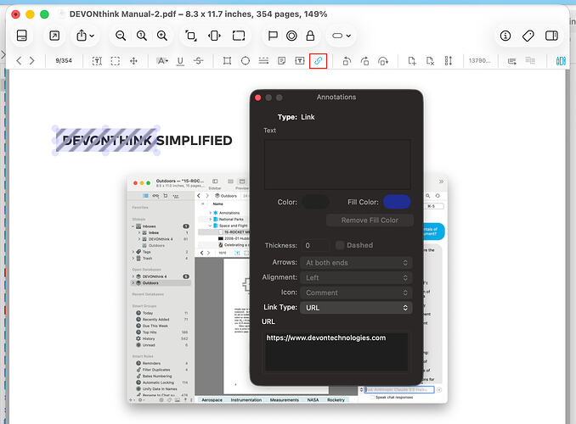Select the rectangle annotation tool
Viewport: 576px width, 424px height.
(x=227, y=61)
